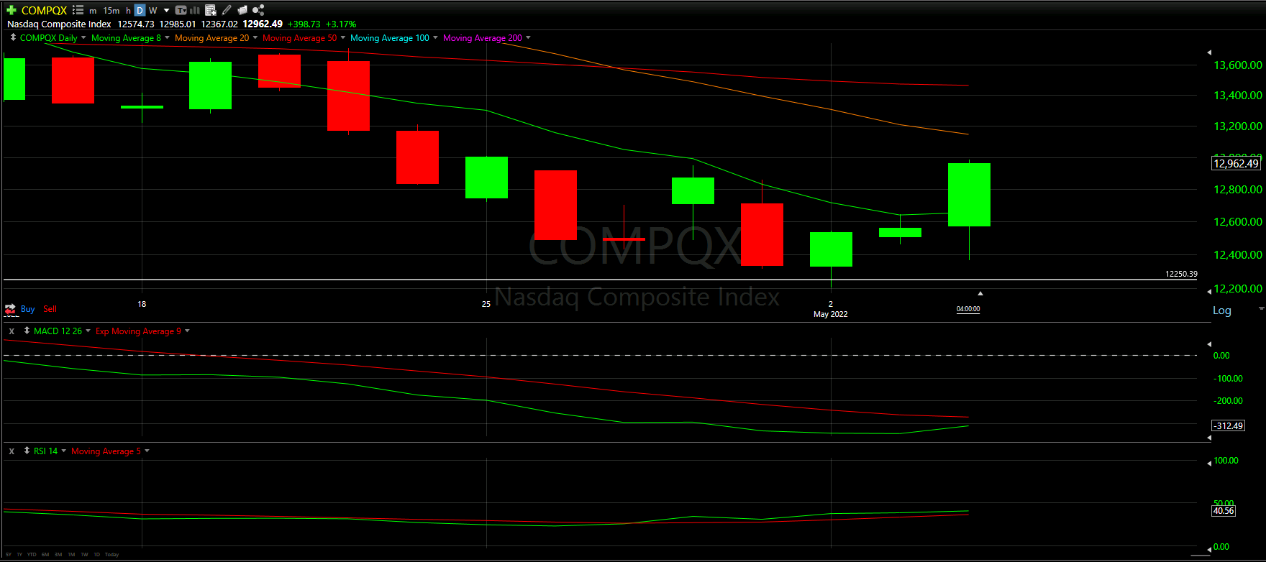Click the reorder arrows beside MACD 12 26
Viewport: 1266px width, 562px height.
(27, 331)
